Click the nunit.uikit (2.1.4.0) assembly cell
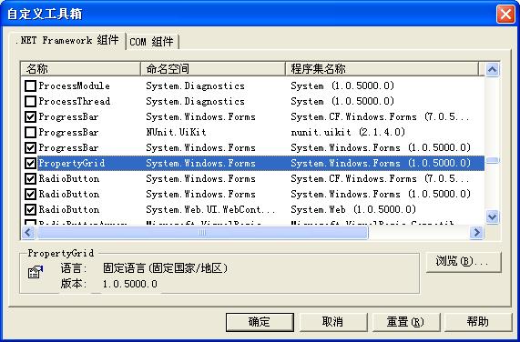Viewport: 520px width, 342px height. (x=348, y=133)
